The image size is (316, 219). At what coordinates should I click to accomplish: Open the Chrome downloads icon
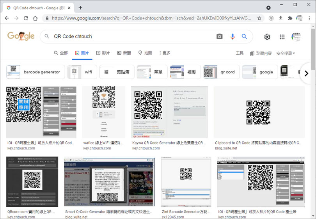tap(280, 18)
